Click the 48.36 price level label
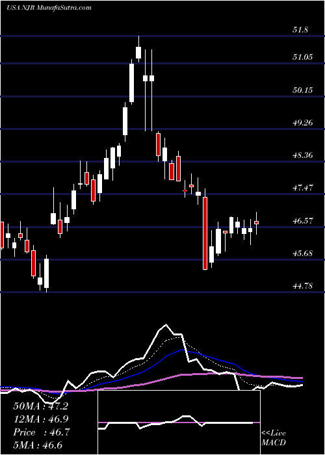Viewport: 325px width, 455px height. tap(302, 155)
